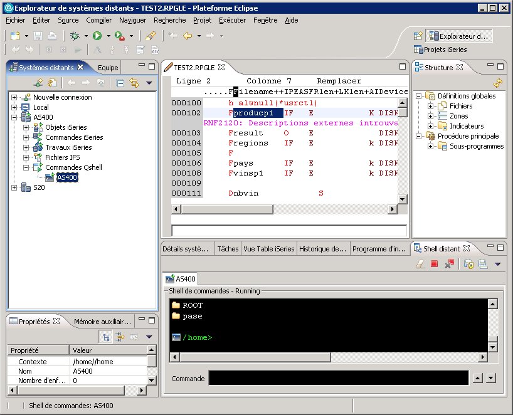Image resolution: width=513 pixels, height=415 pixels.
Task: Start the Debug bug icon
Action: click(x=75, y=36)
